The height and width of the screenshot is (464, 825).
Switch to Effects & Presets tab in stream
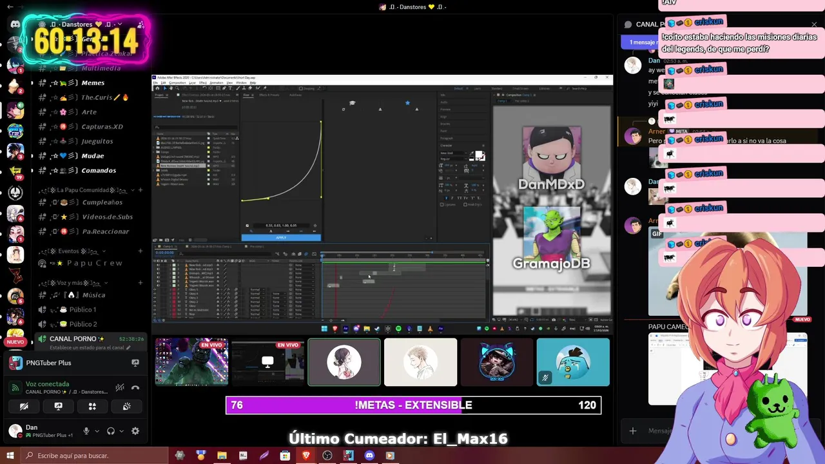click(268, 95)
